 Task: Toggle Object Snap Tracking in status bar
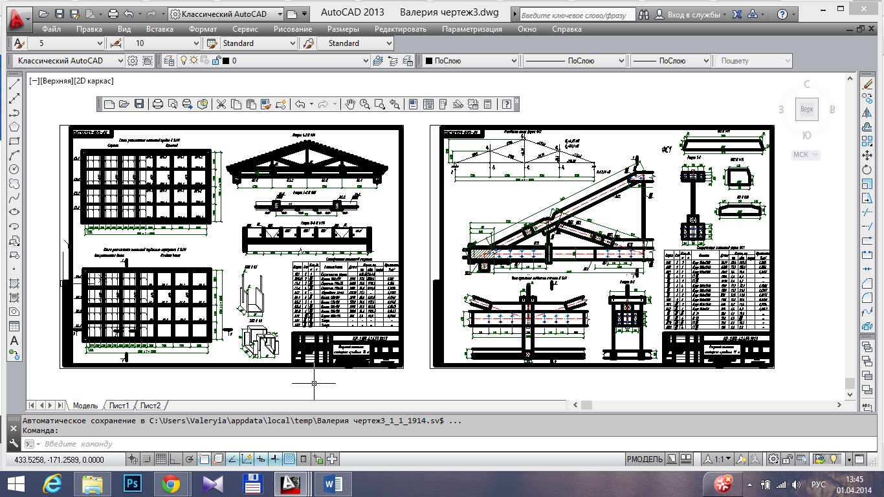232,459
